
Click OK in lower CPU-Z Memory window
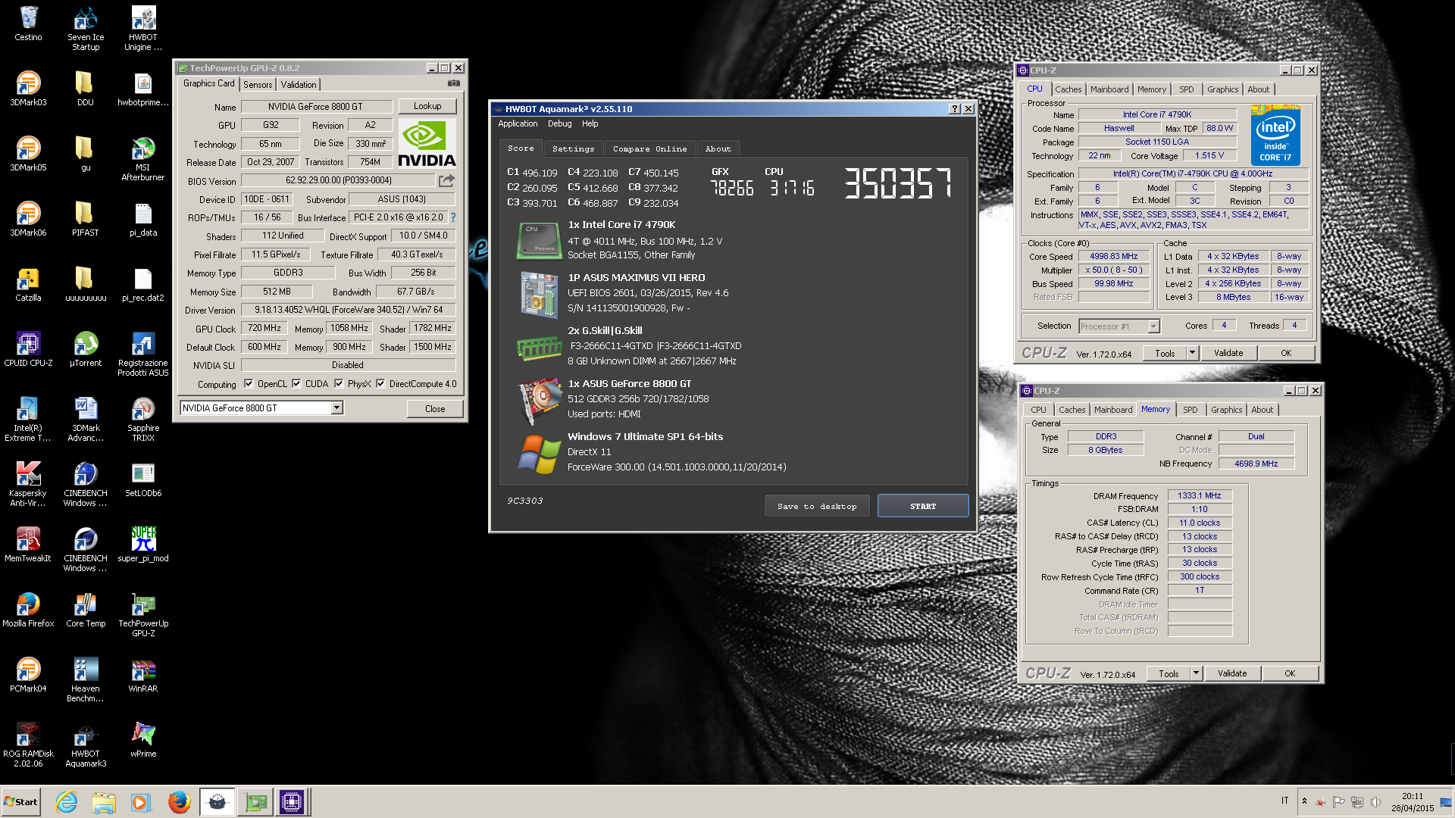pyautogui.click(x=1290, y=673)
